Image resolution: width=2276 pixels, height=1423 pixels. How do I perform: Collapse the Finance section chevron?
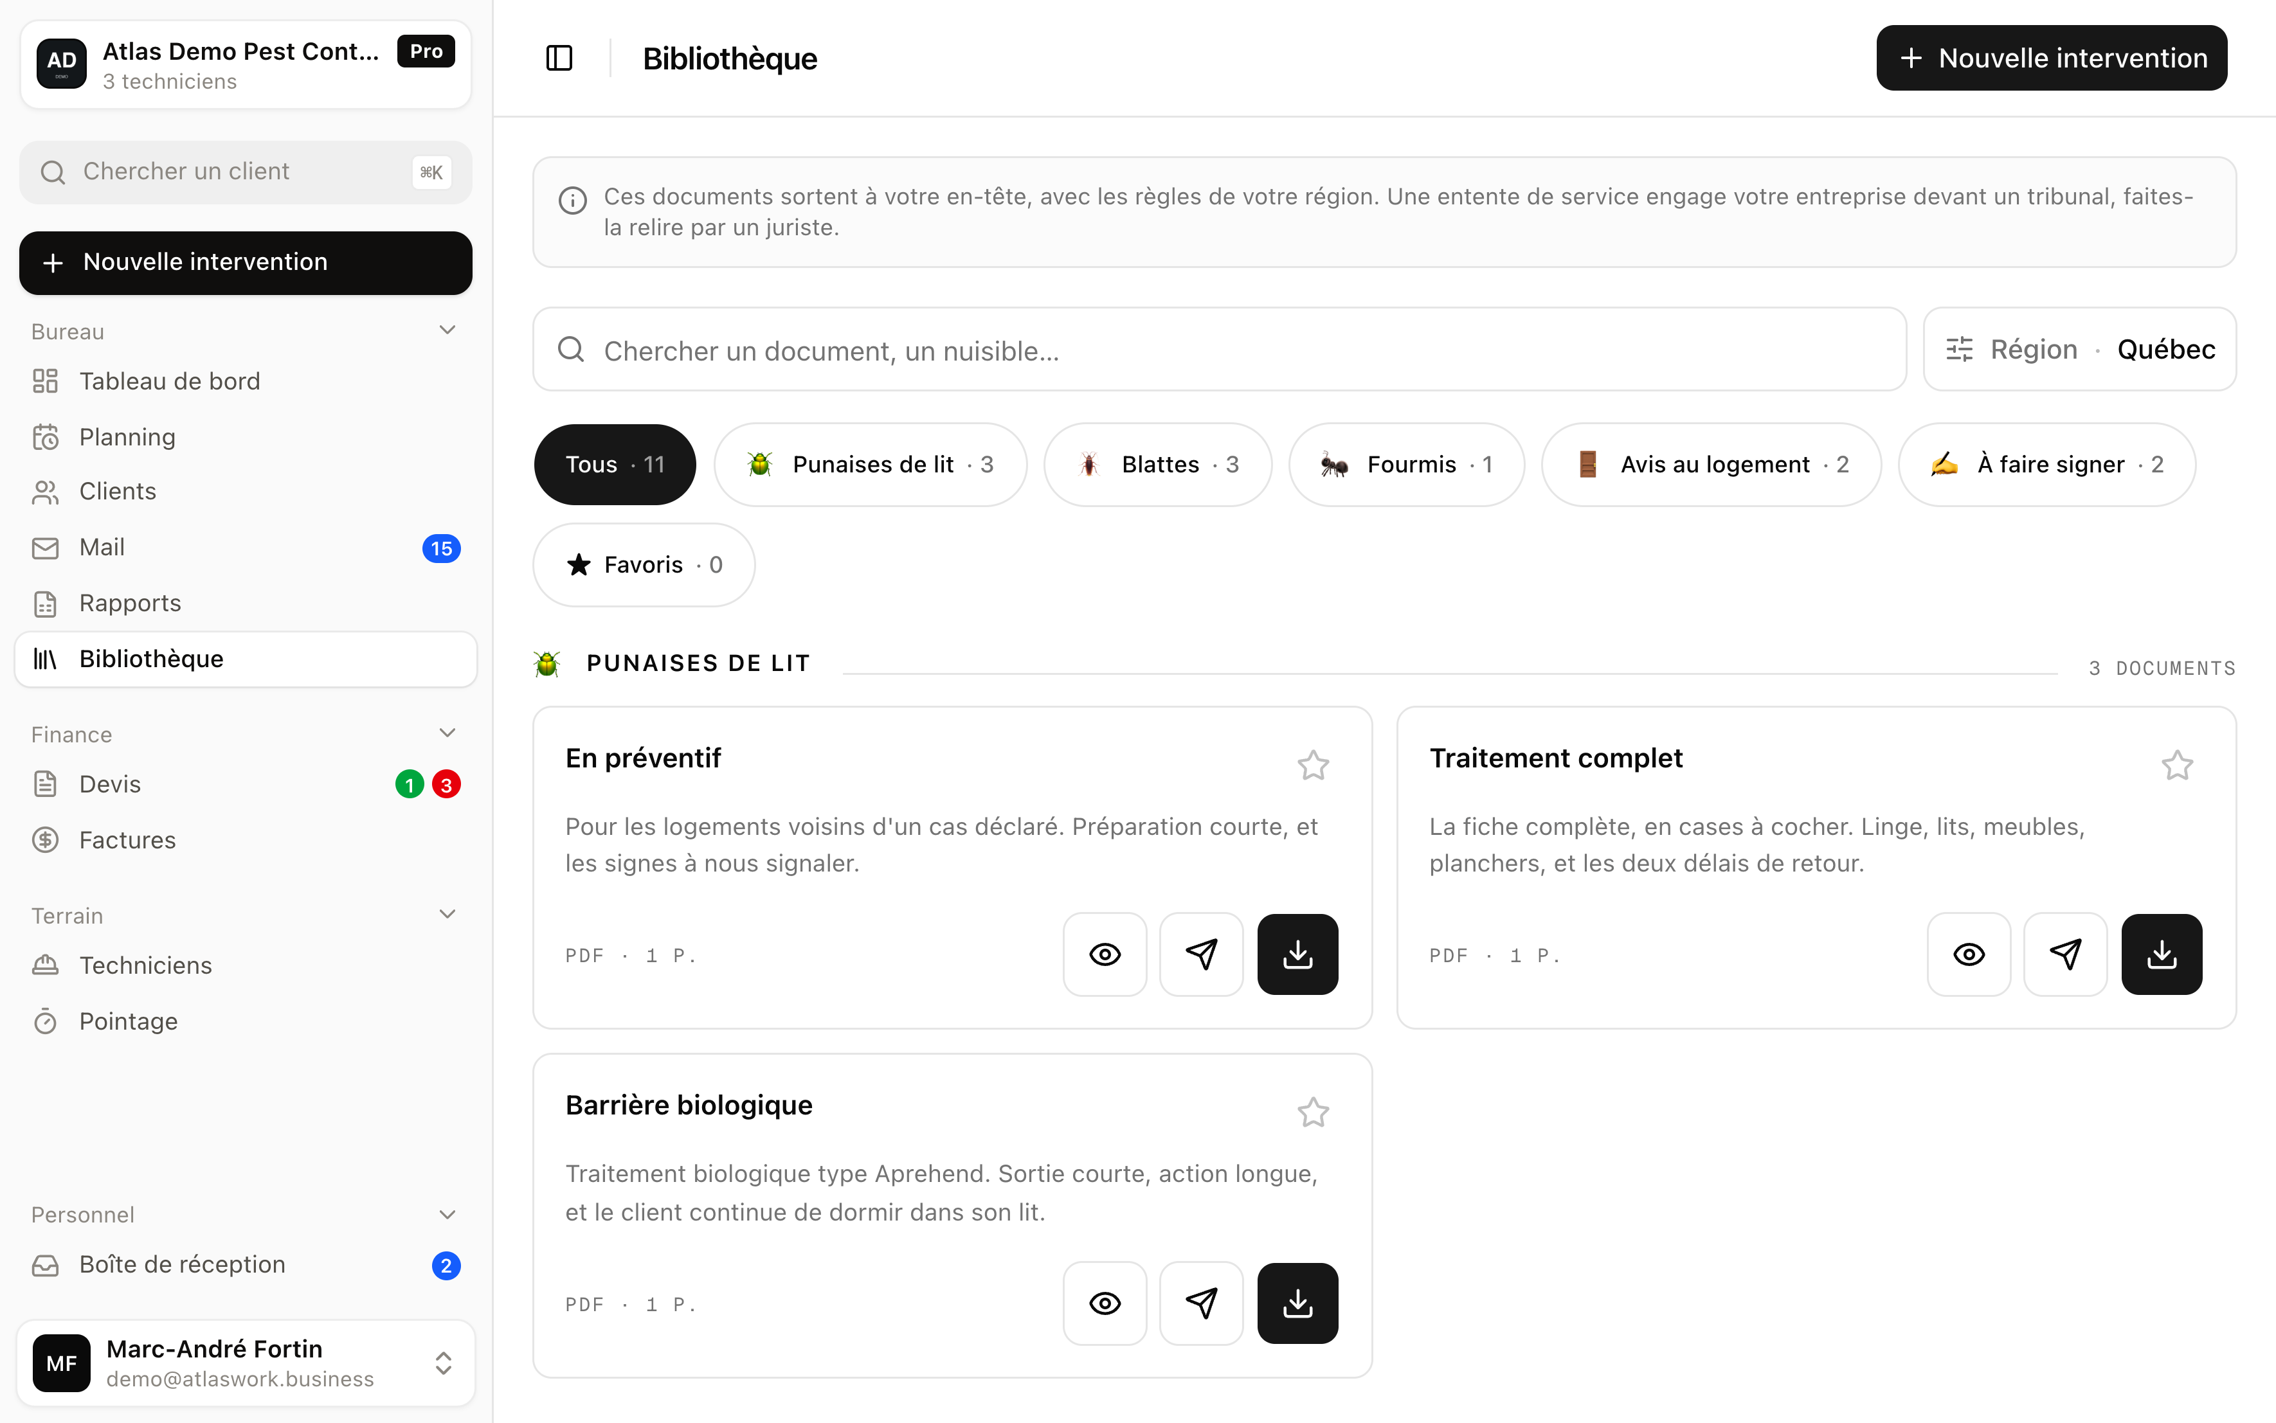pos(448,733)
